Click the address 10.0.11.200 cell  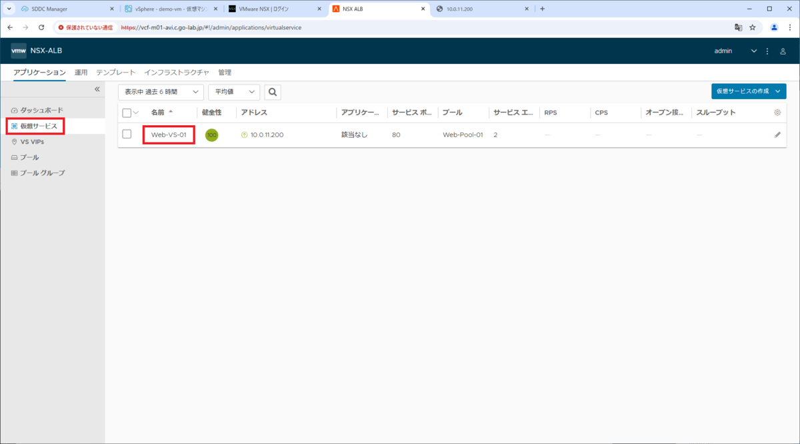[267, 135]
